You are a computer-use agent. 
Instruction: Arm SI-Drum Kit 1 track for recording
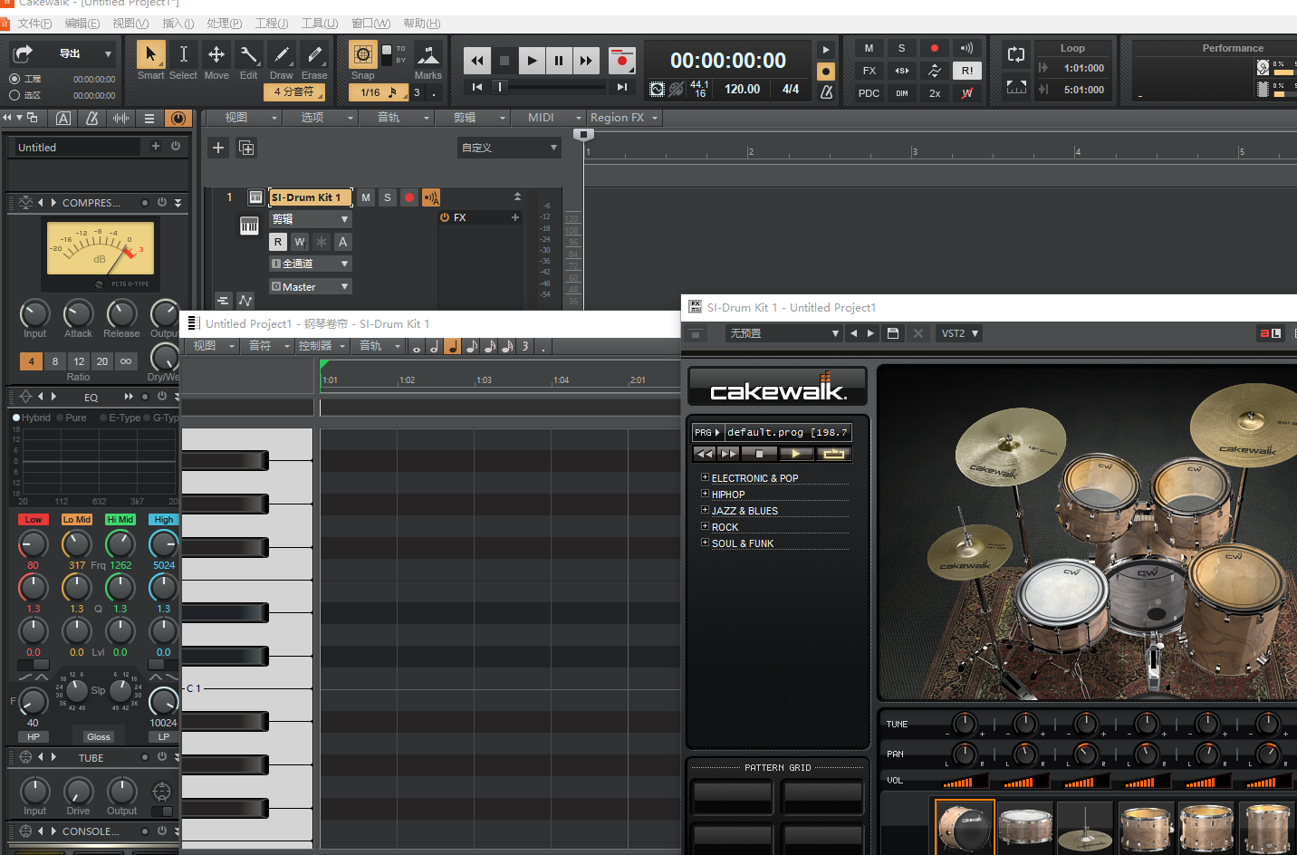coord(409,197)
